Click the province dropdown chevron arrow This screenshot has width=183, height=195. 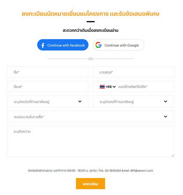[80, 101]
